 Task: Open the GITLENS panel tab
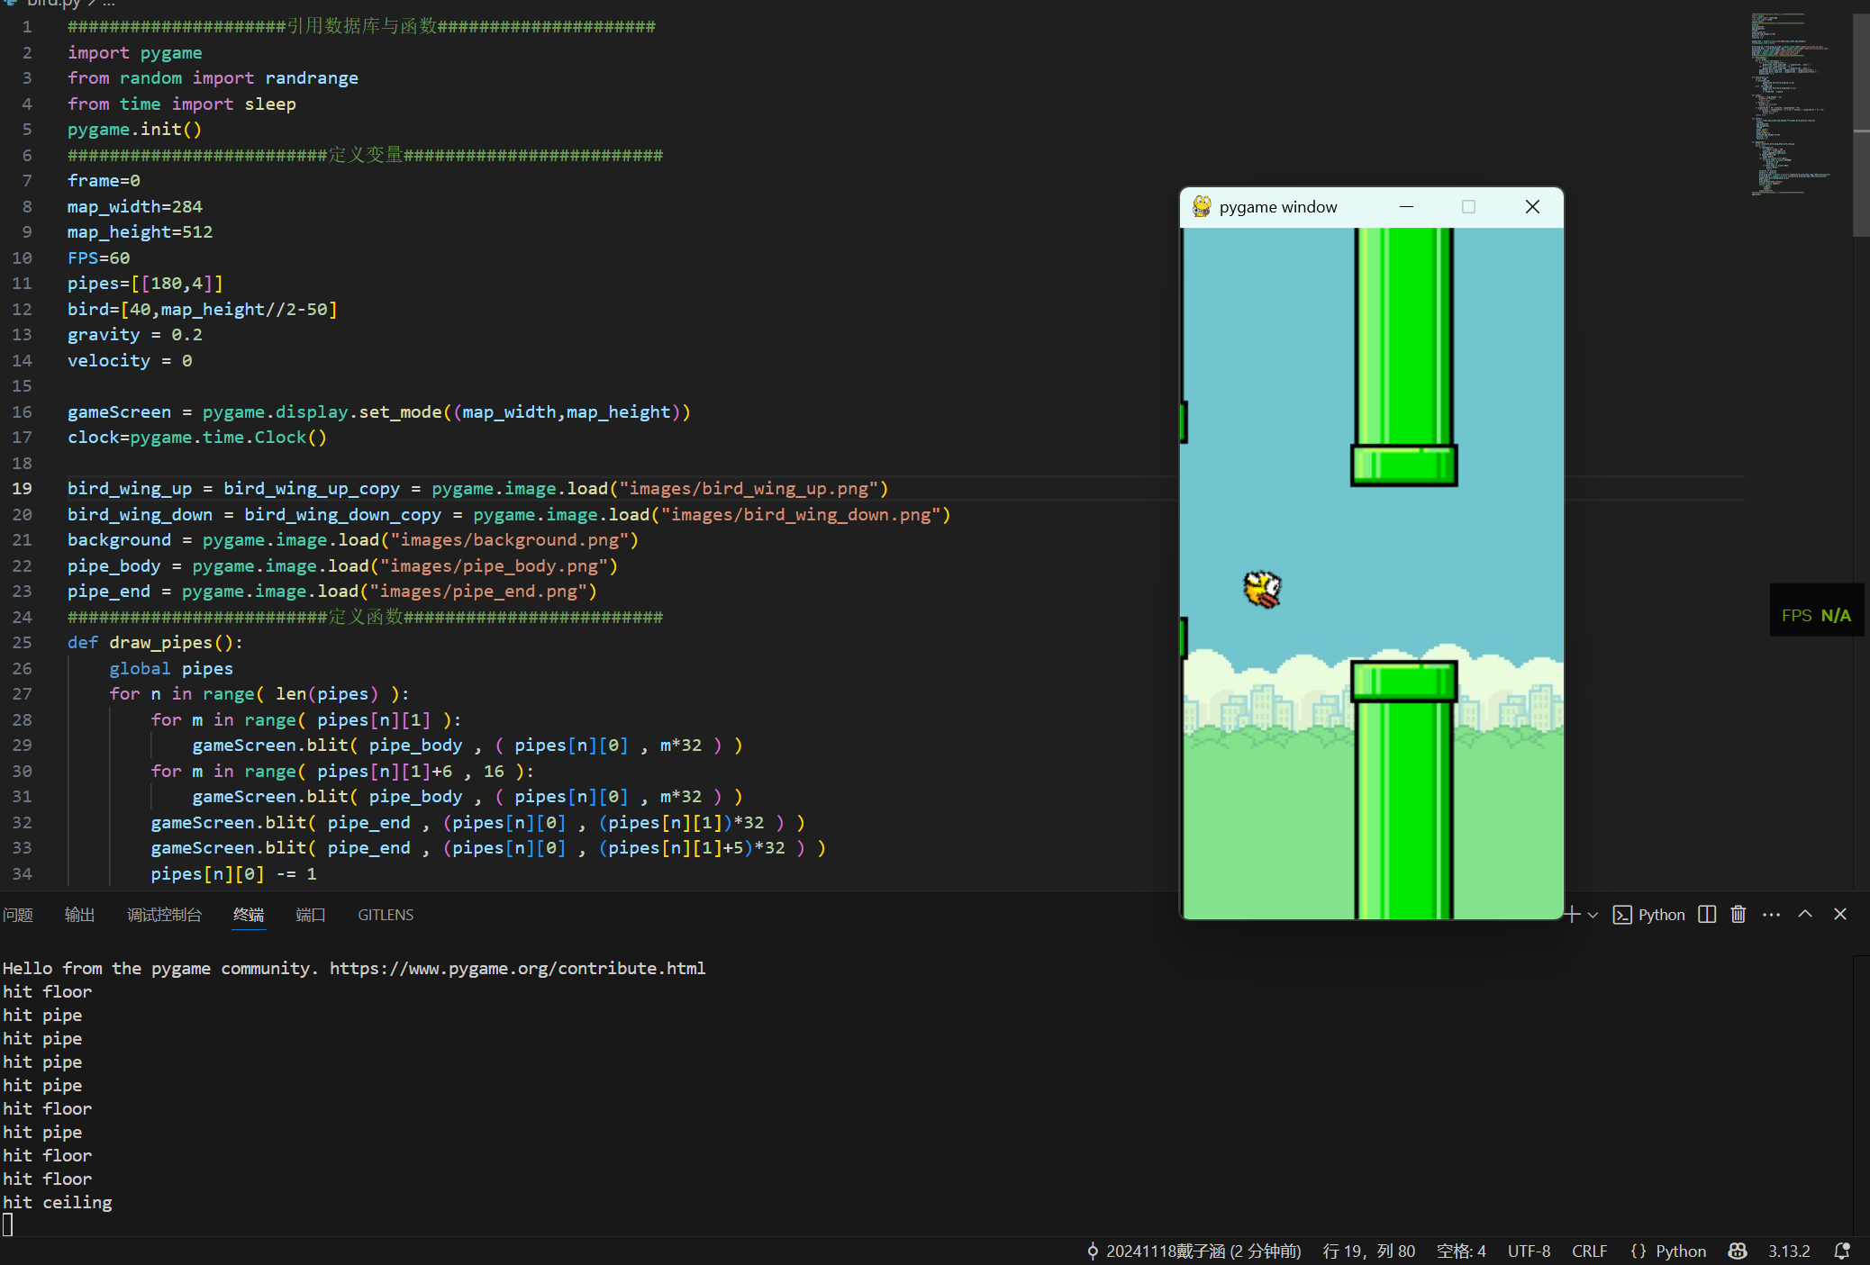point(386,915)
